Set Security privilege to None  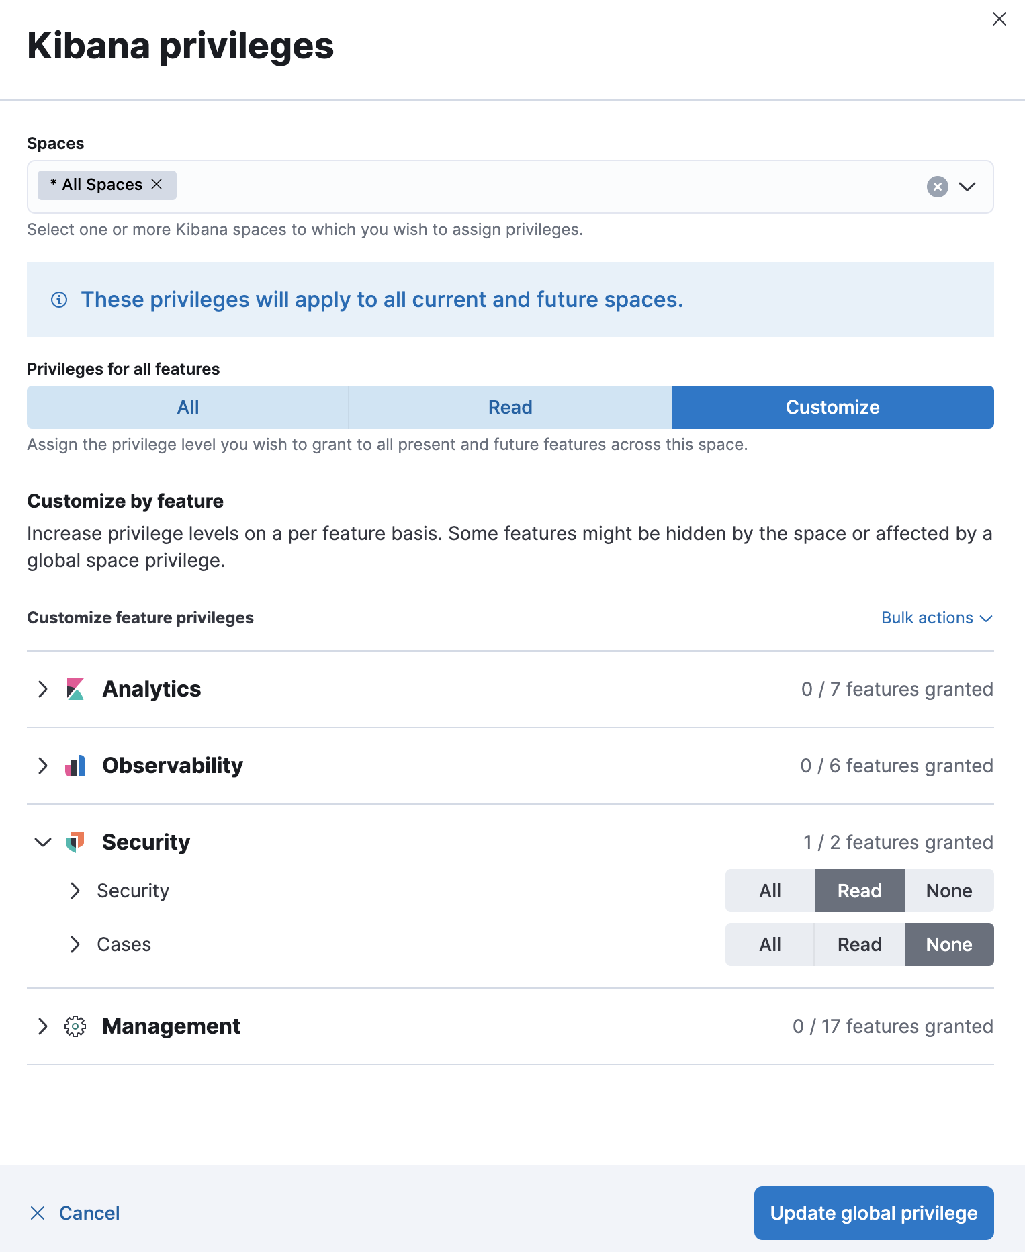click(x=948, y=891)
